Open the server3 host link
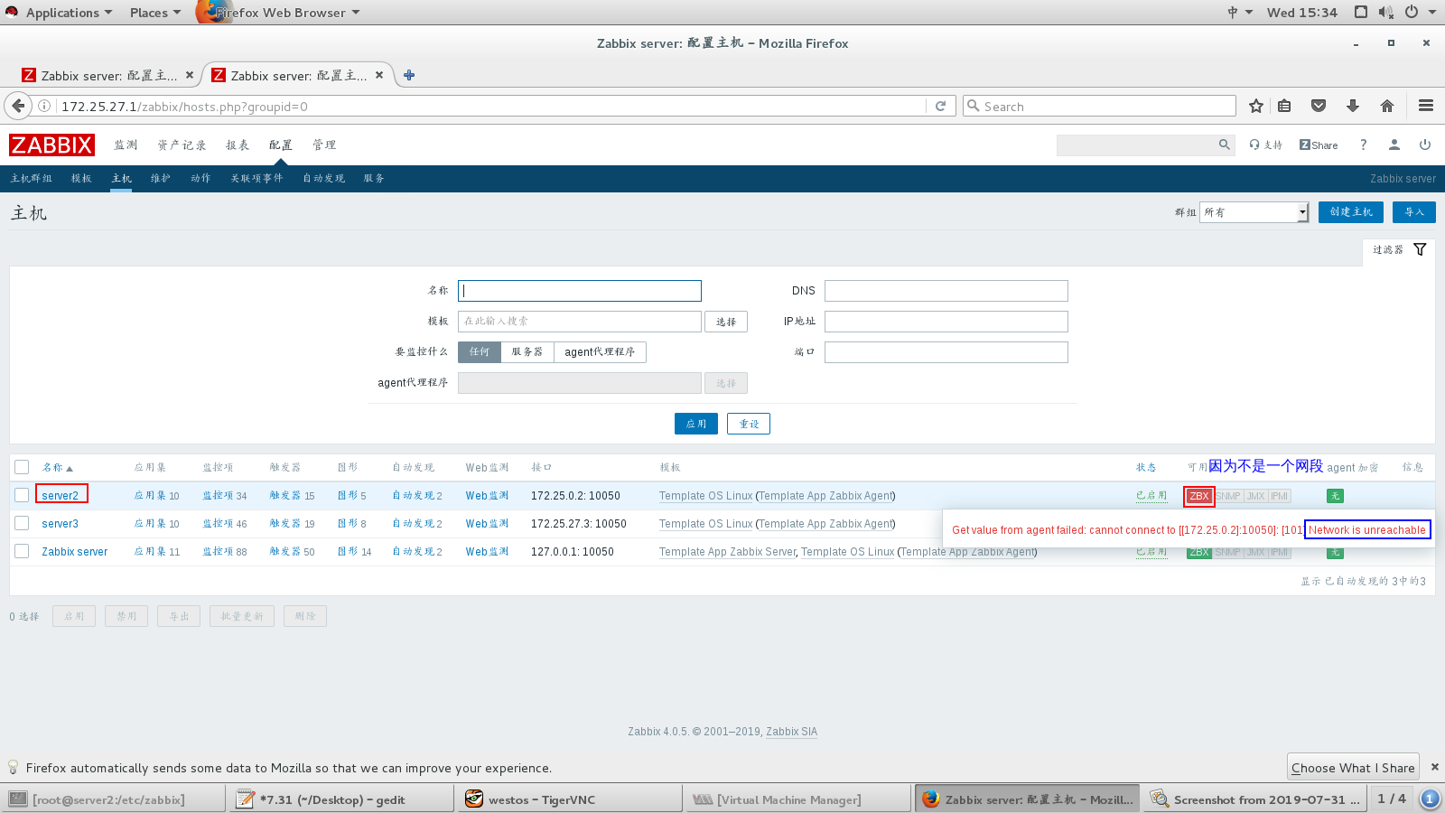The height and width of the screenshot is (813, 1445). [x=60, y=524]
